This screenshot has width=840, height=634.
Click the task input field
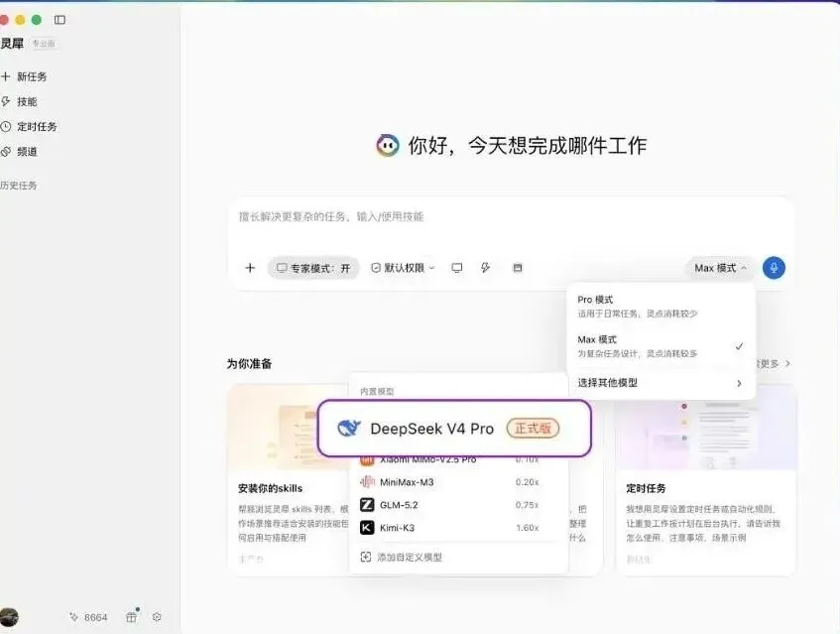coord(511,217)
